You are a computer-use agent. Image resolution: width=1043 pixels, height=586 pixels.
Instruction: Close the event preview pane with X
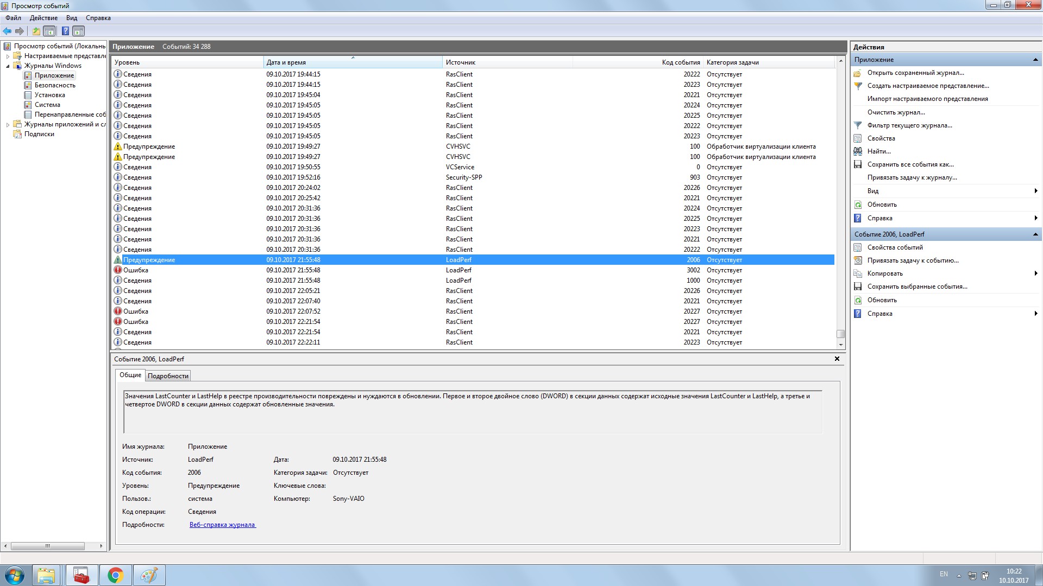click(837, 359)
